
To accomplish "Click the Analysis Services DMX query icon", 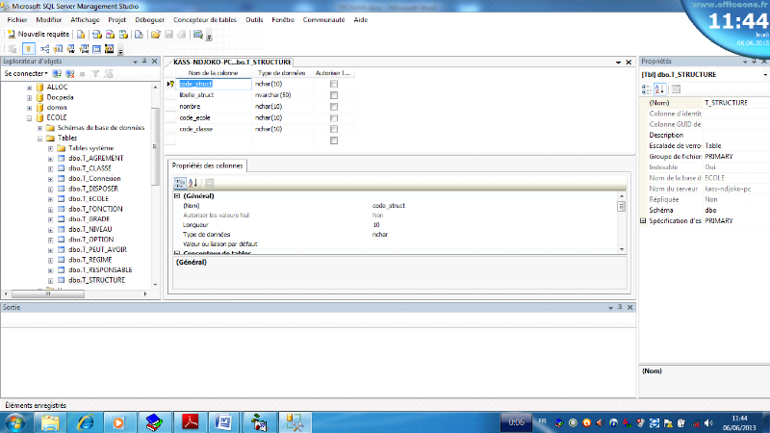I will click(110, 35).
